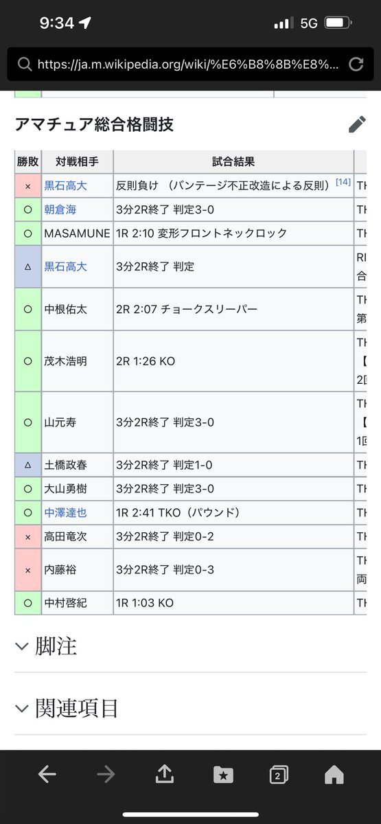
Task: Tap the home icon in toolbar
Action: tap(334, 775)
